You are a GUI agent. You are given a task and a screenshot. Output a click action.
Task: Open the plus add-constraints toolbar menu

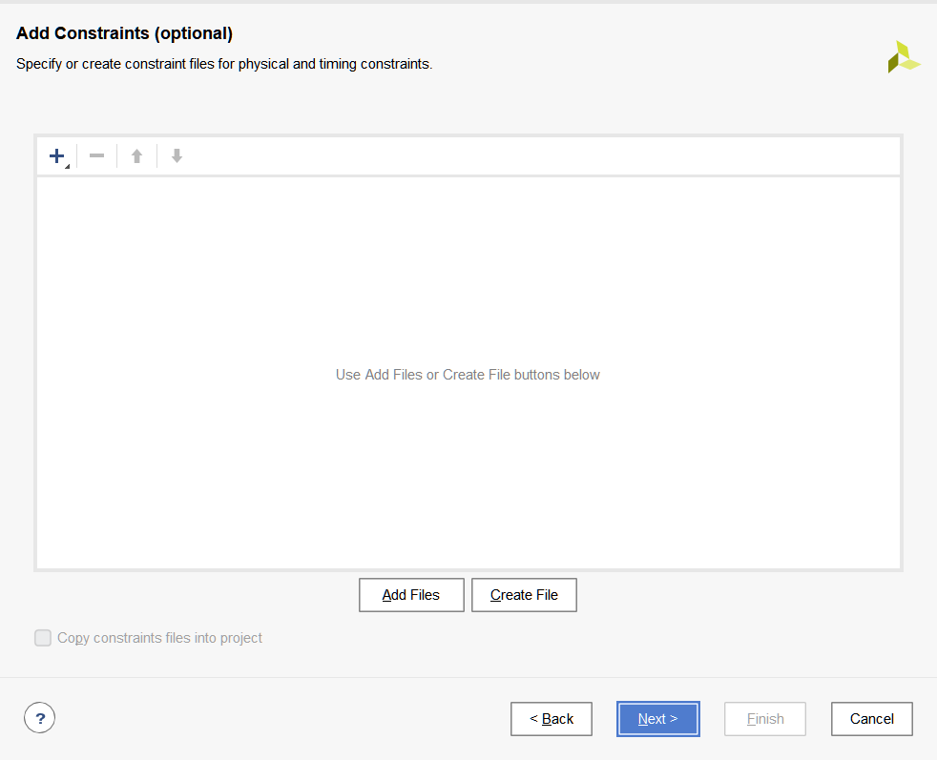[x=58, y=156]
